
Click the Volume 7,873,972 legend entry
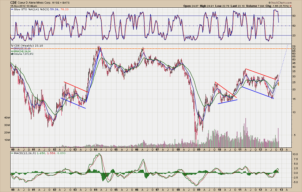tap(23, 54)
